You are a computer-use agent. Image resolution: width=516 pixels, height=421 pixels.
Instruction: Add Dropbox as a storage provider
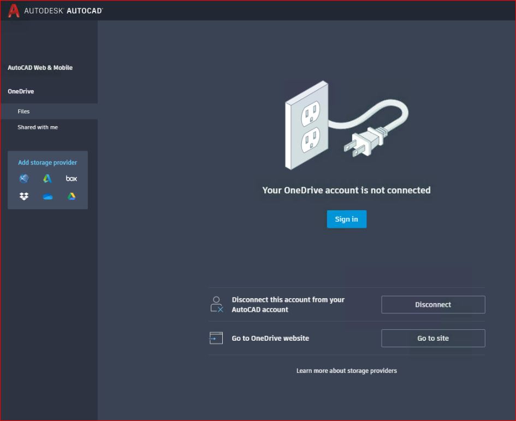[x=23, y=197]
